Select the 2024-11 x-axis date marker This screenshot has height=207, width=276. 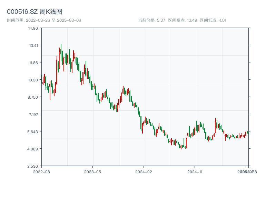point(195,171)
